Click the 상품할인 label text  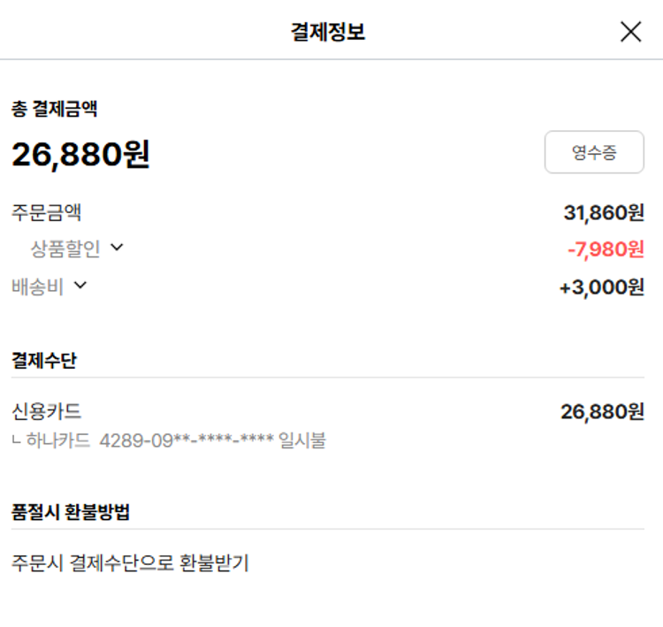(65, 249)
